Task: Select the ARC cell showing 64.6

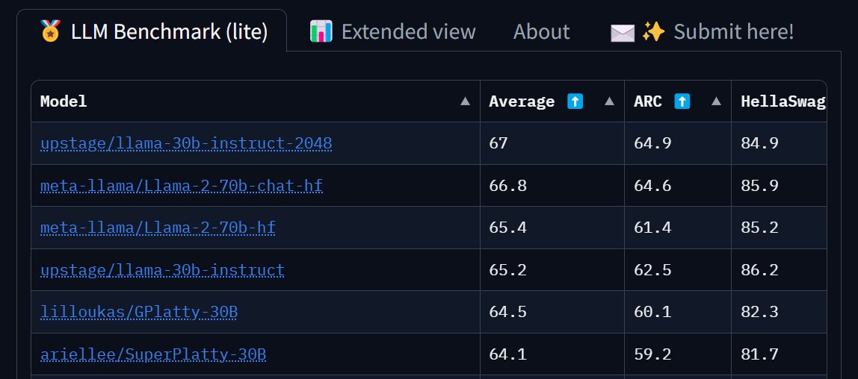Action: point(678,186)
